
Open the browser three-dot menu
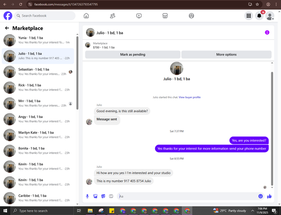[x=276, y=4]
